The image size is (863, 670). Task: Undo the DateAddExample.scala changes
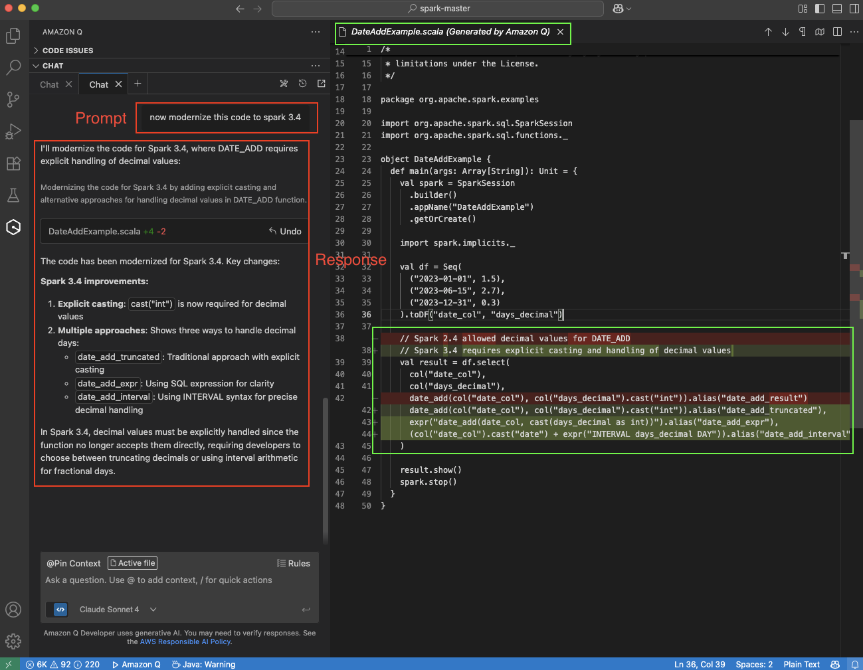(286, 231)
